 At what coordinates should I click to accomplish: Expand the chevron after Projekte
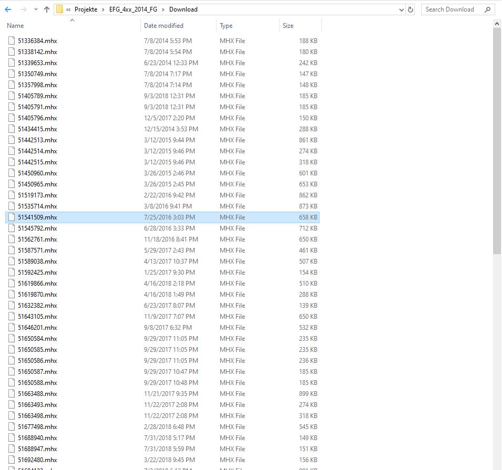point(103,9)
